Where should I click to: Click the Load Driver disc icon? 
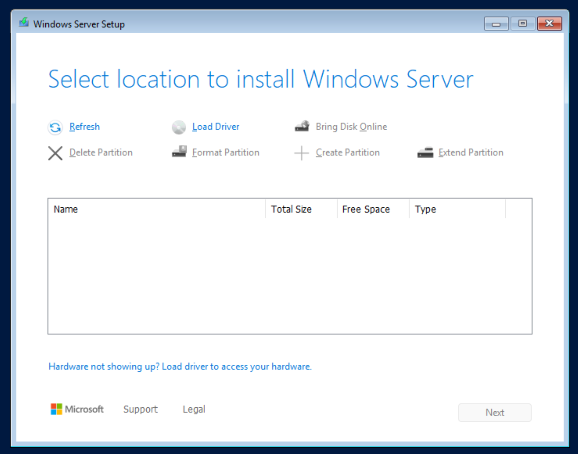[x=179, y=127]
